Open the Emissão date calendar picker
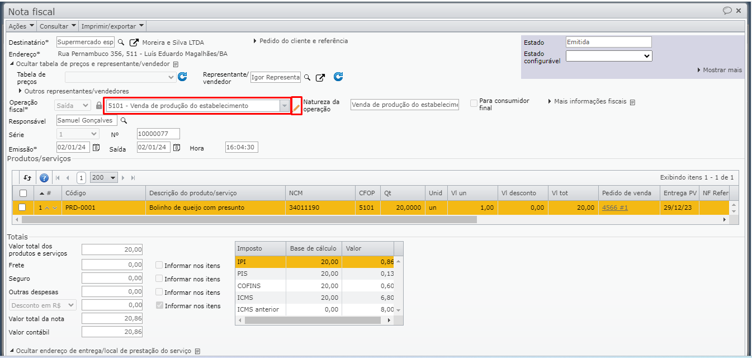This screenshot has height=358, width=752. (x=96, y=148)
